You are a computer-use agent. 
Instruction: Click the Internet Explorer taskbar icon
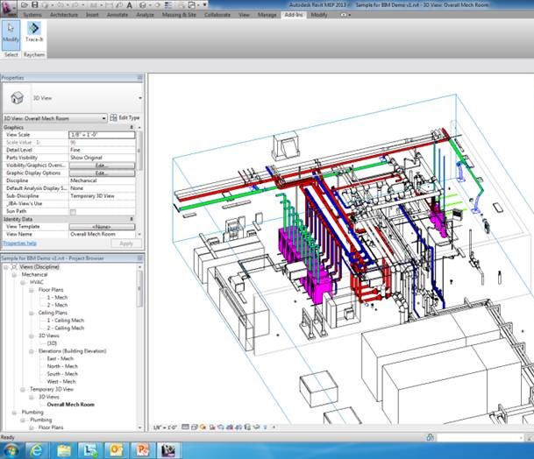point(36,450)
